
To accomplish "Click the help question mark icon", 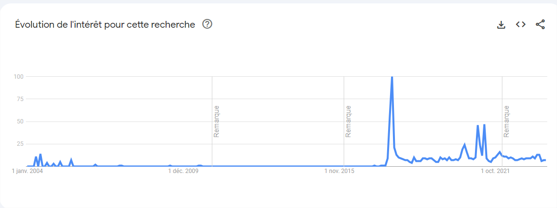I will 207,24.
